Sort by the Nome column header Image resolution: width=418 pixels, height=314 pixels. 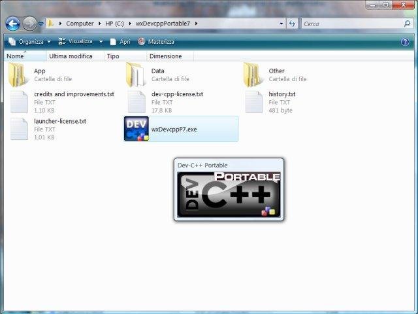pyautogui.click(x=25, y=56)
